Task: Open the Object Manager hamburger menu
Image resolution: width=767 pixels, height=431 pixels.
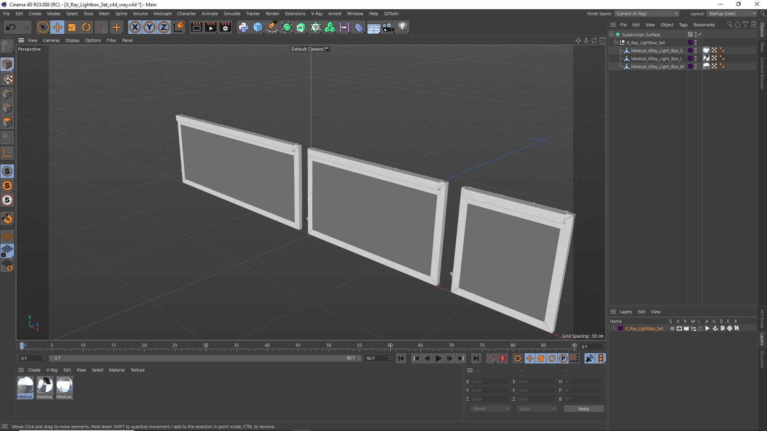Action: coord(613,25)
